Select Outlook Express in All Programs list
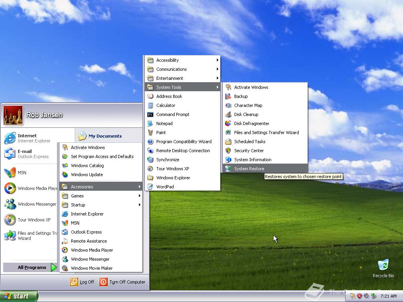 pyautogui.click(x=101, y=232)
